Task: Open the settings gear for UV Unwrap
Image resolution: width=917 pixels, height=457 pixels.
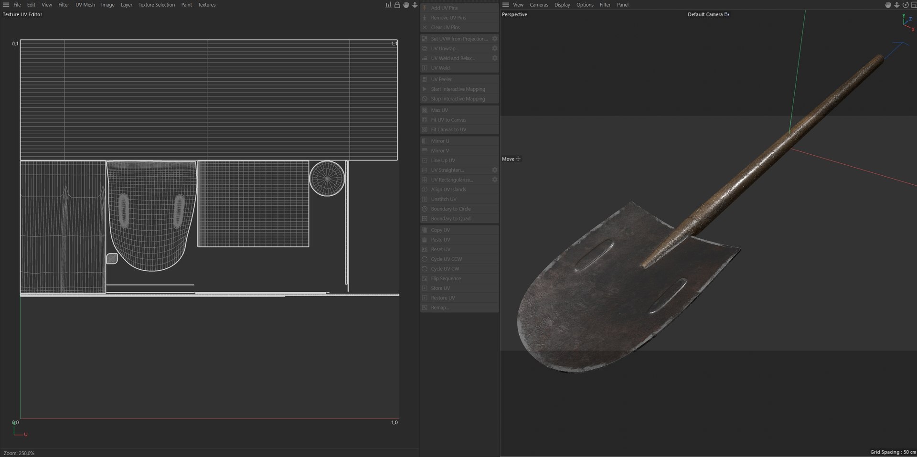Action: [495, 48]
